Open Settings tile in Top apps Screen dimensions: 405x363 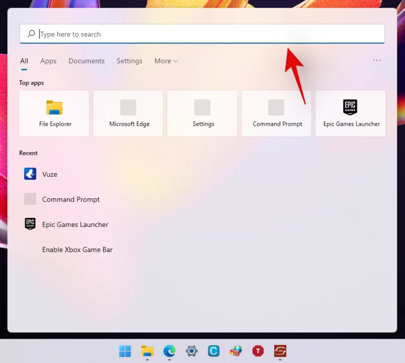(202, 113)
